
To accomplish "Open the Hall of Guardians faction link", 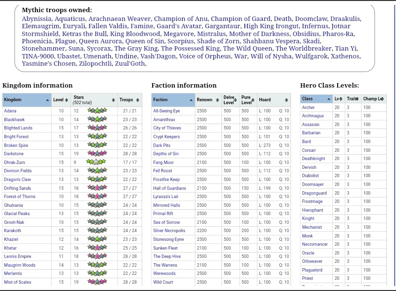I will [170, 188].
